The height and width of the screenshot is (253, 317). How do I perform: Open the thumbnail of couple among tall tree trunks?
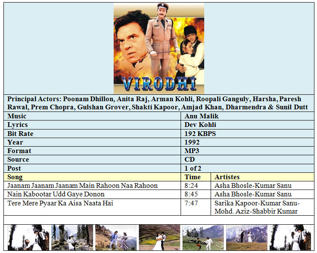click(72, 238)
